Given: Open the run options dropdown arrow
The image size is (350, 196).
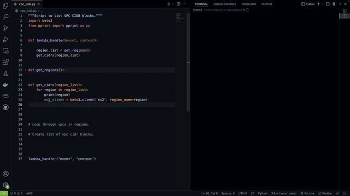Looking at the screenshot, I should [173, 4].
